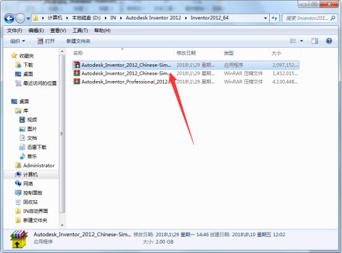Open the 文件(F) menu

point(15,30)
